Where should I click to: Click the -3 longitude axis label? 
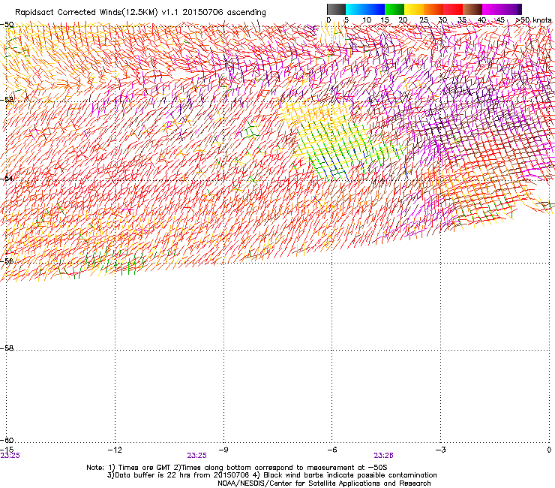coord(441,450)
